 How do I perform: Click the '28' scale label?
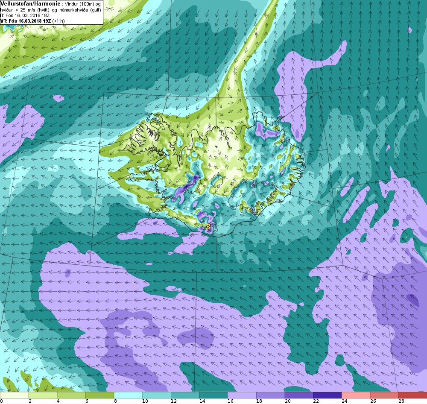point(401,401)
